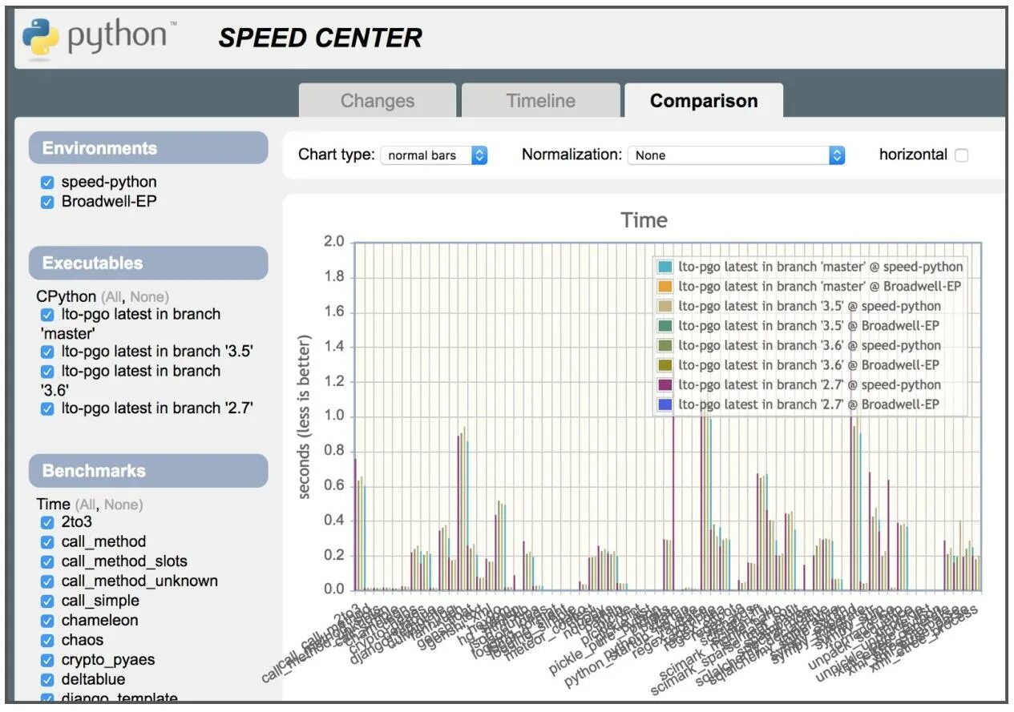Click the 'master' @ Broadwell-EP legend swatch
Viewport: 1014px width, 712px height.
665,286
